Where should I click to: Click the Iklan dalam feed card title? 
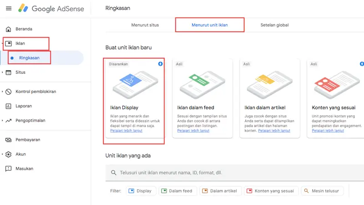[196, 108]
